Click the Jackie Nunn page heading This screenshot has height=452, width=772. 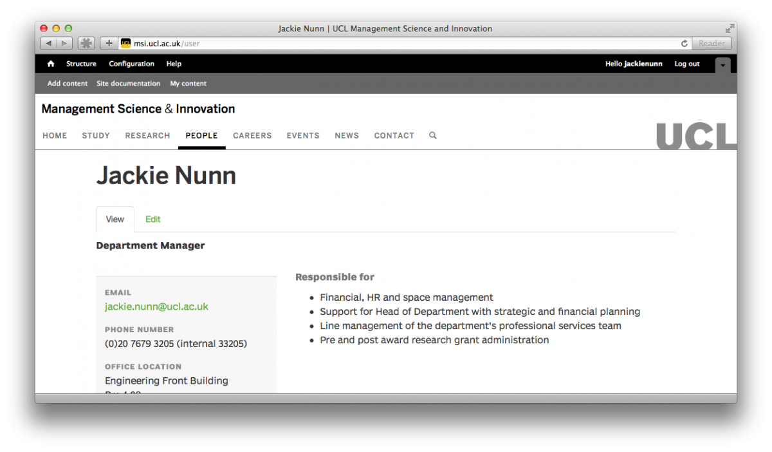click(166, 176)
